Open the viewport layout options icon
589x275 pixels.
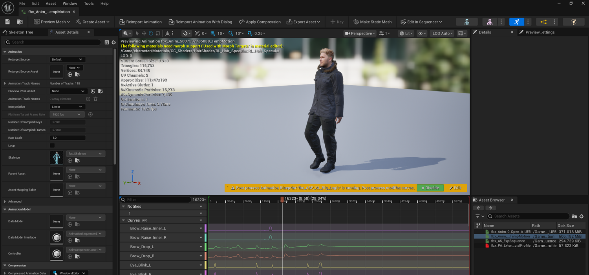click(462, 33)
